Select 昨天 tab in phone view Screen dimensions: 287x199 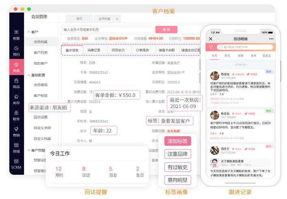pos(227,56)
